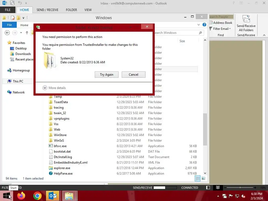268x201 pixels.
Task: Open Quick Access toolbar customize dropdown in Explorer
Action: [x=23, y=18]
